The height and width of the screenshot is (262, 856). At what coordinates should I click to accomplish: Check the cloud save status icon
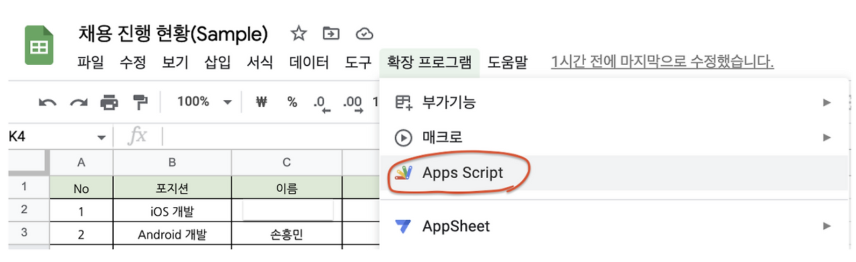364,33
